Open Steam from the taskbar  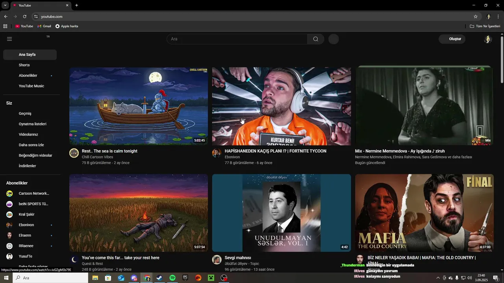(x=159, y=278)
